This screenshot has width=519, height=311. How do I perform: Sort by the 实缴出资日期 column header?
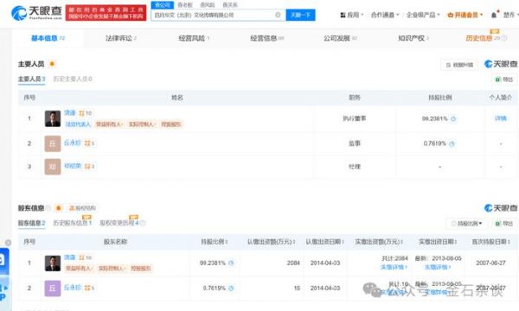coord(438,242)
